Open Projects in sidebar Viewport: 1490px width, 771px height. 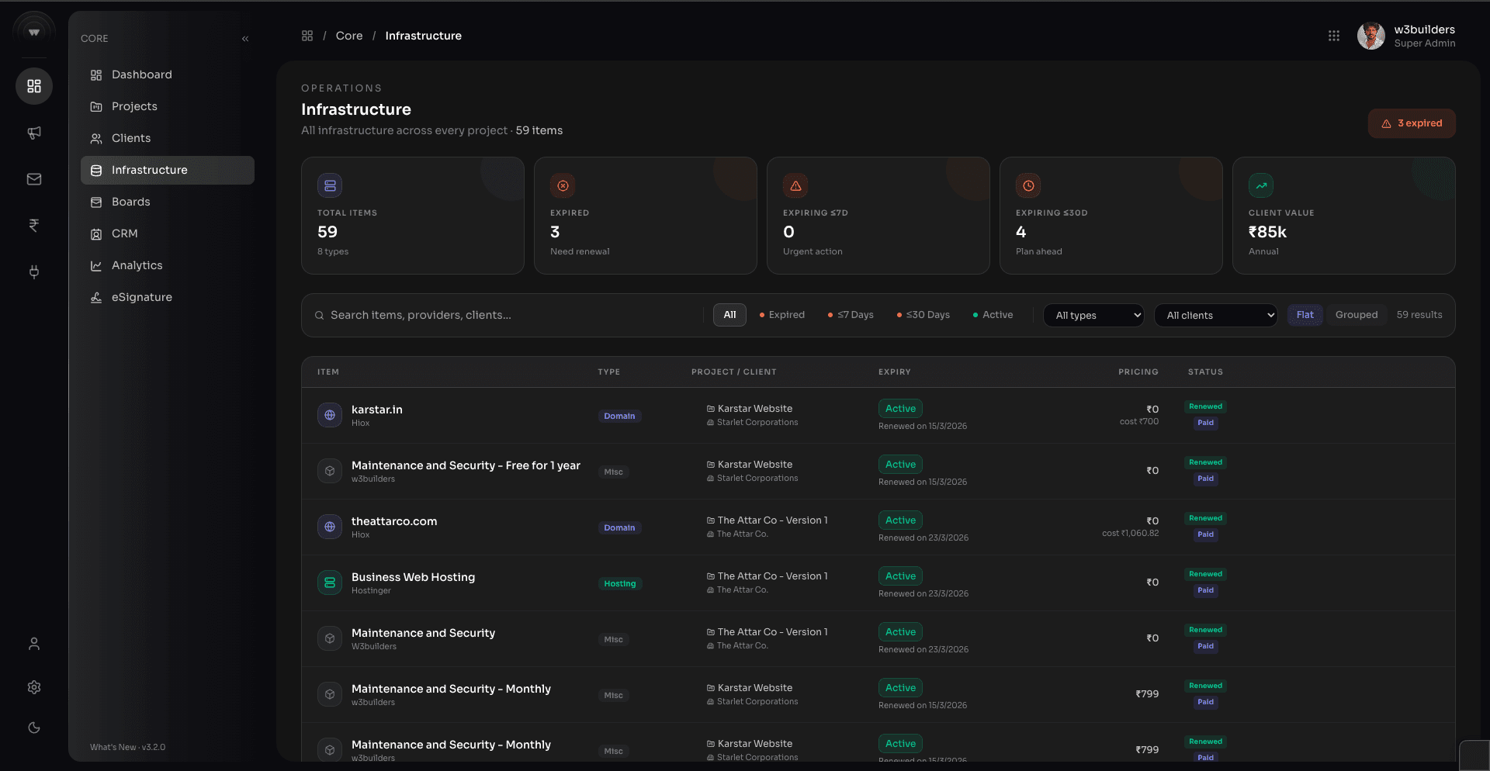click(168, 106)
